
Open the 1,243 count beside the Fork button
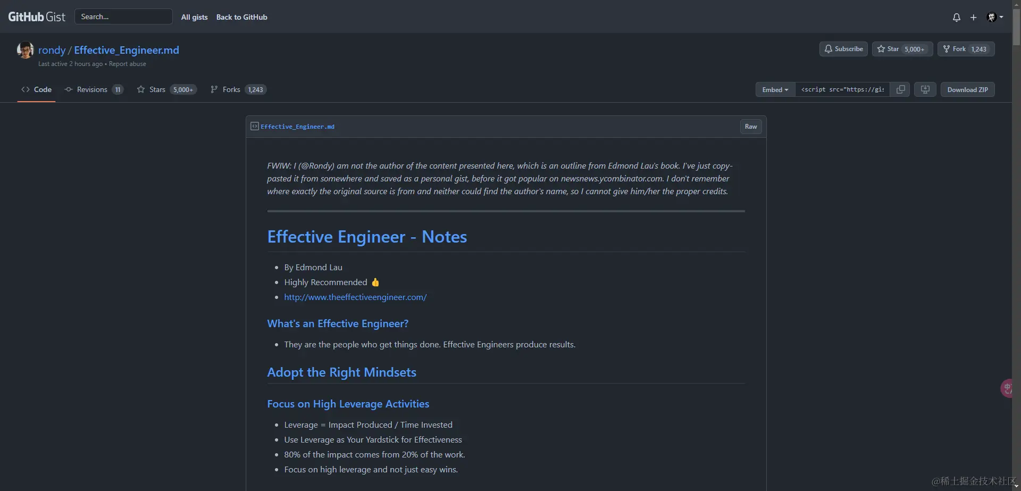[x=978, y=49]
